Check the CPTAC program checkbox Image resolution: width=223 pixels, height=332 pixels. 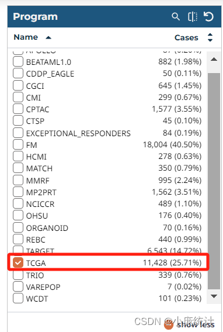(18, 109)
